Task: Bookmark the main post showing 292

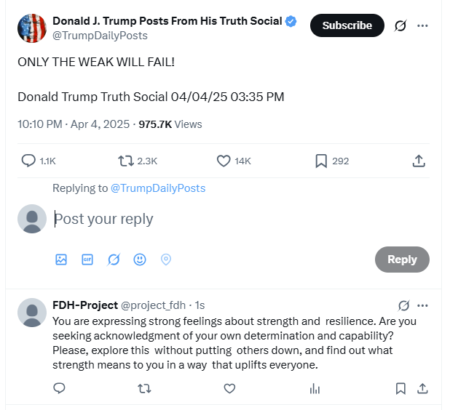Action: (321, 161)
